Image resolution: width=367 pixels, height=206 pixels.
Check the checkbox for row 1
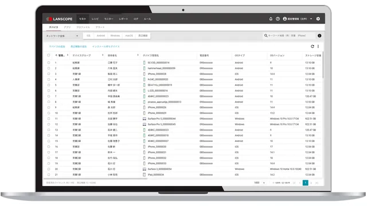tap(49, 62)
